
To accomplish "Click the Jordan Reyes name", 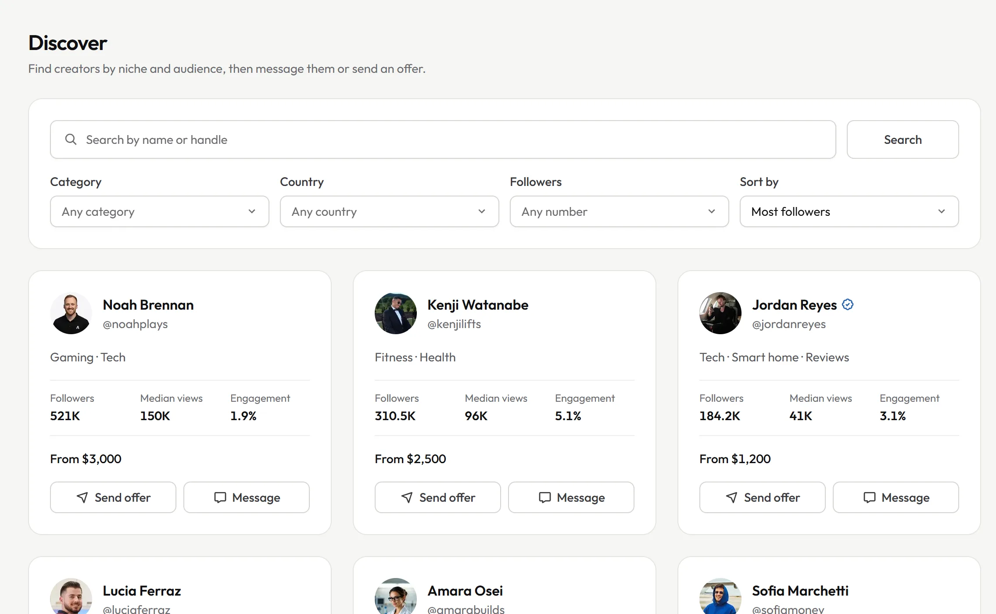I will point(795,305).
